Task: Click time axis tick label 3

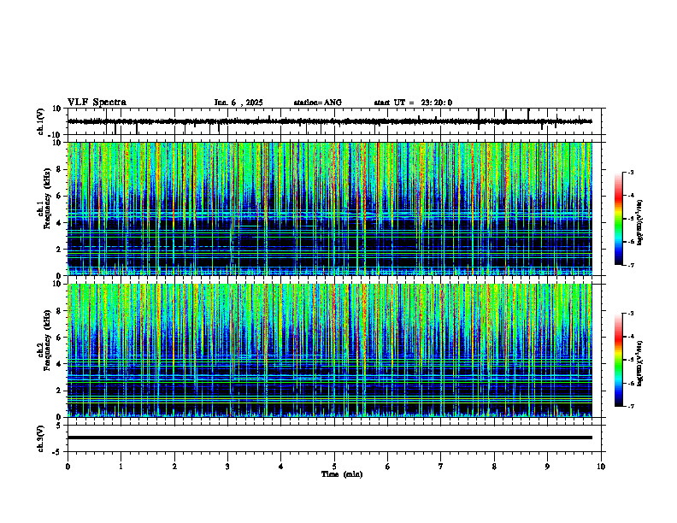Action: 227,467
